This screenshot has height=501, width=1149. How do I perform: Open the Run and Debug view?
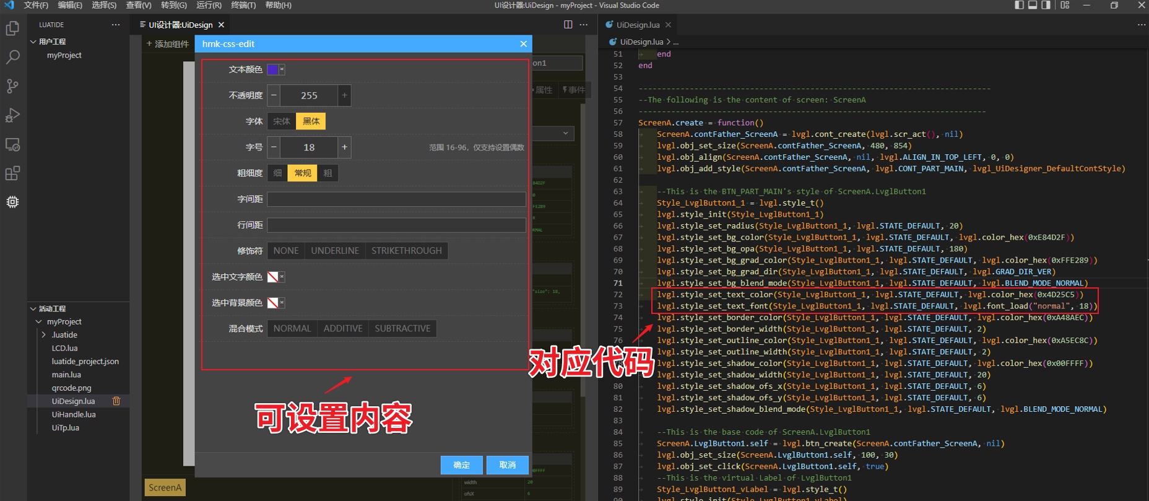point(12,115)
